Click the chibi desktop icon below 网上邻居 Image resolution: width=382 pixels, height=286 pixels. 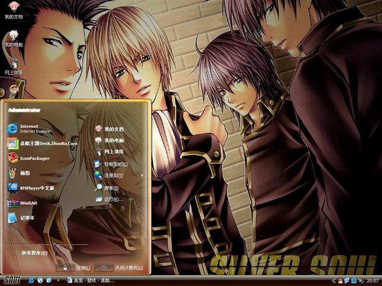pos(14,91)
